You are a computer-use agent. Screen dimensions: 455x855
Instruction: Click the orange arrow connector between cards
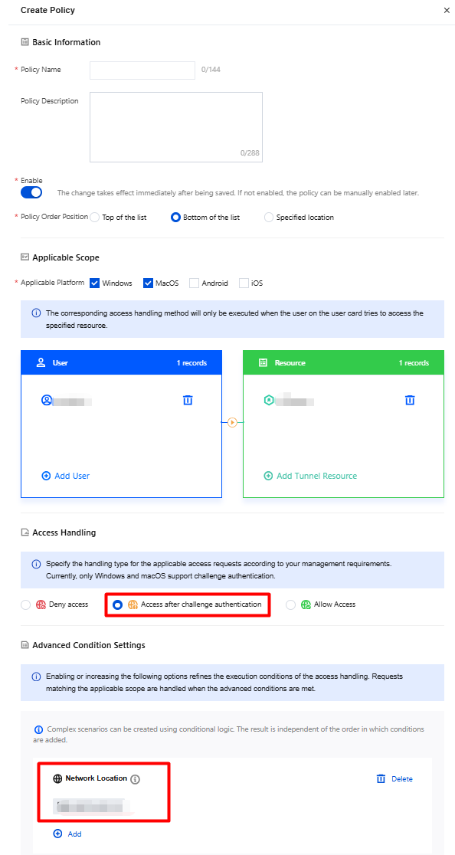233,422
